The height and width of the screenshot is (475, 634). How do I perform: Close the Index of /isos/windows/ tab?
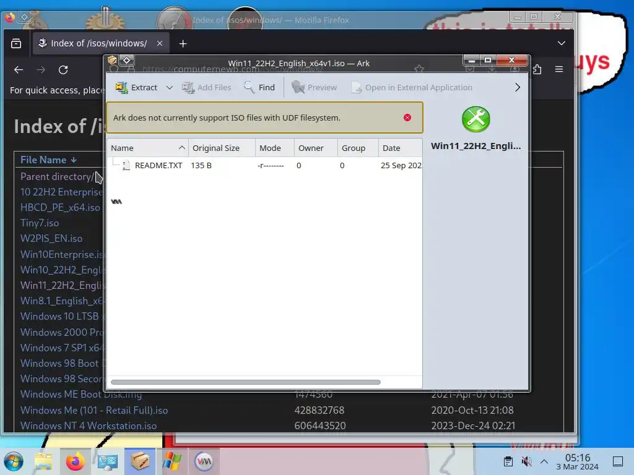pos(160,43)
